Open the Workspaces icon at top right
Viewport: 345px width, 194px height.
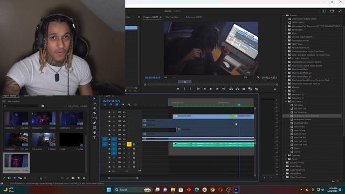(324, 11)
